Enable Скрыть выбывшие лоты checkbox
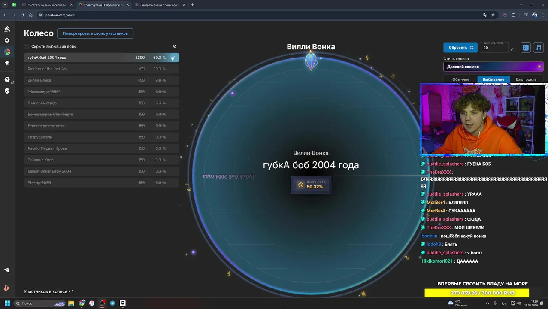This screenshot has width=548, height=309. pos(27,46)
